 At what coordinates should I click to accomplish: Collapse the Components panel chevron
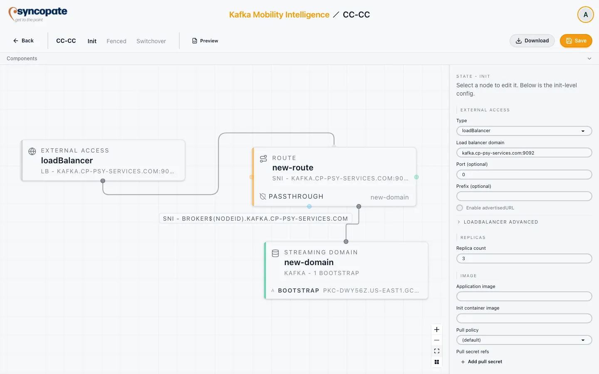click(589, 59)
